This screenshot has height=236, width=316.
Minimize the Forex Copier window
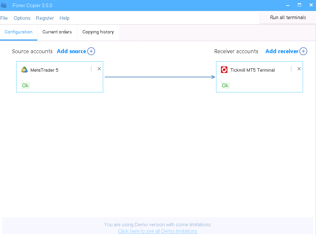pos(288,5)
